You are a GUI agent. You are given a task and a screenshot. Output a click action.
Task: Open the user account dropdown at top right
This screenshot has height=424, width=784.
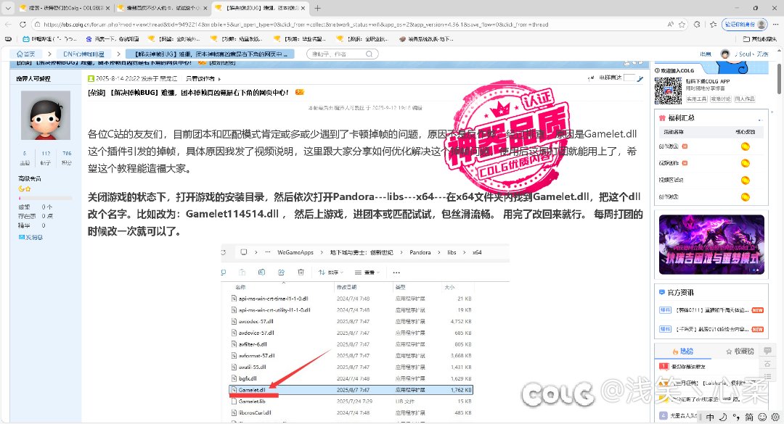coord(743,54)
